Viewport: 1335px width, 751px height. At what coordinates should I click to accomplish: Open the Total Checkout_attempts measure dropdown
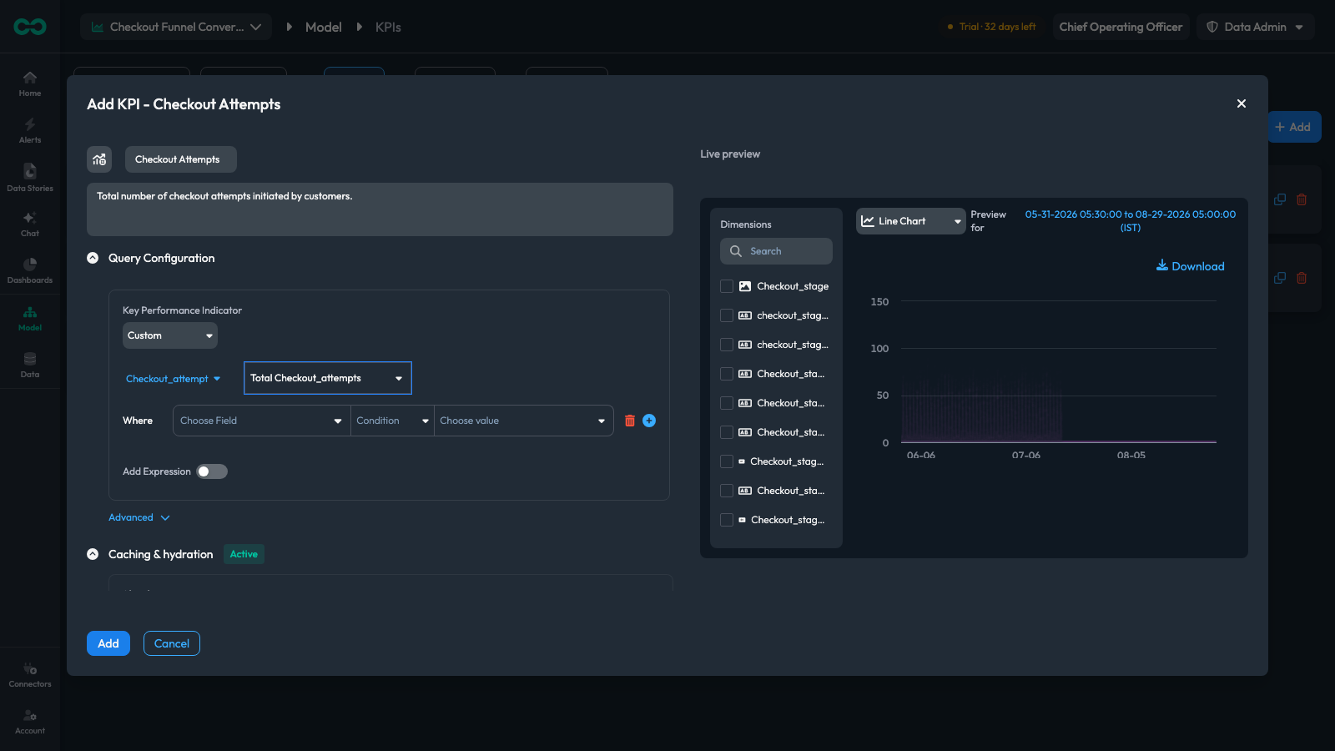(328, 378)
